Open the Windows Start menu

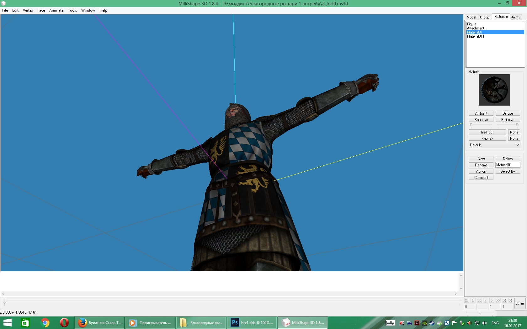pos(7,323)
